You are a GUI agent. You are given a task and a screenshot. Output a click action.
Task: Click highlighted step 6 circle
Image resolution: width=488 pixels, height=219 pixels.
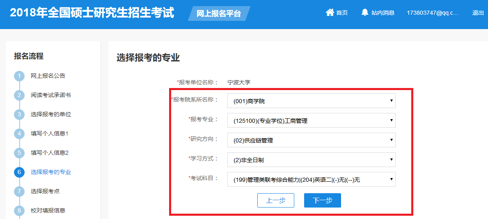19,172
